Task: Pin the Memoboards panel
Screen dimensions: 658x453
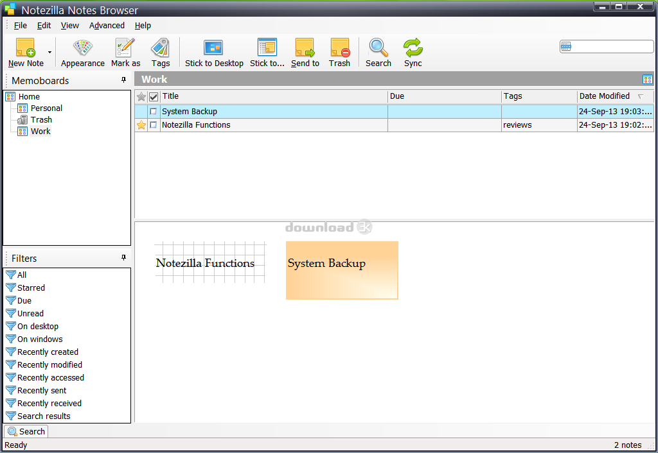Action: [x=123, y=80]
